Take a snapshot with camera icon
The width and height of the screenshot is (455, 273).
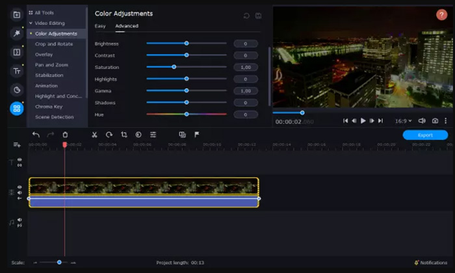pyautogui.click(x=435, y=121)
